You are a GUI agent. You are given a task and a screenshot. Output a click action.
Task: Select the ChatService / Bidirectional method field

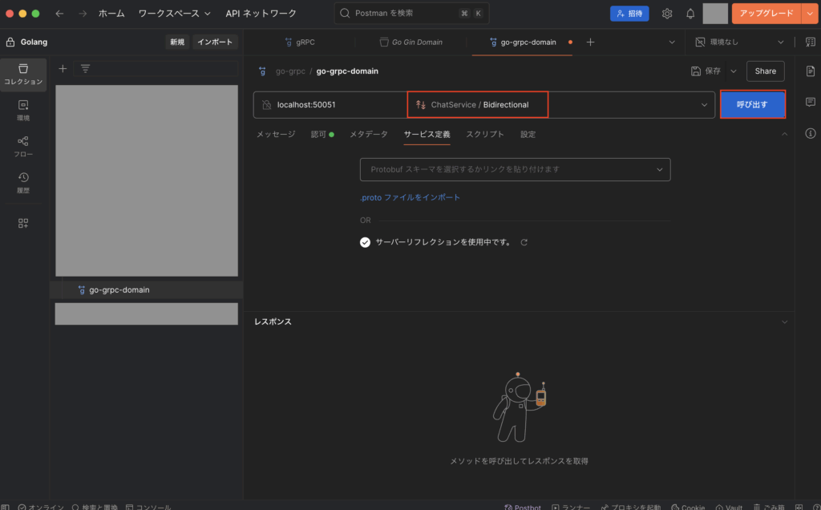[x=478, y=105]
